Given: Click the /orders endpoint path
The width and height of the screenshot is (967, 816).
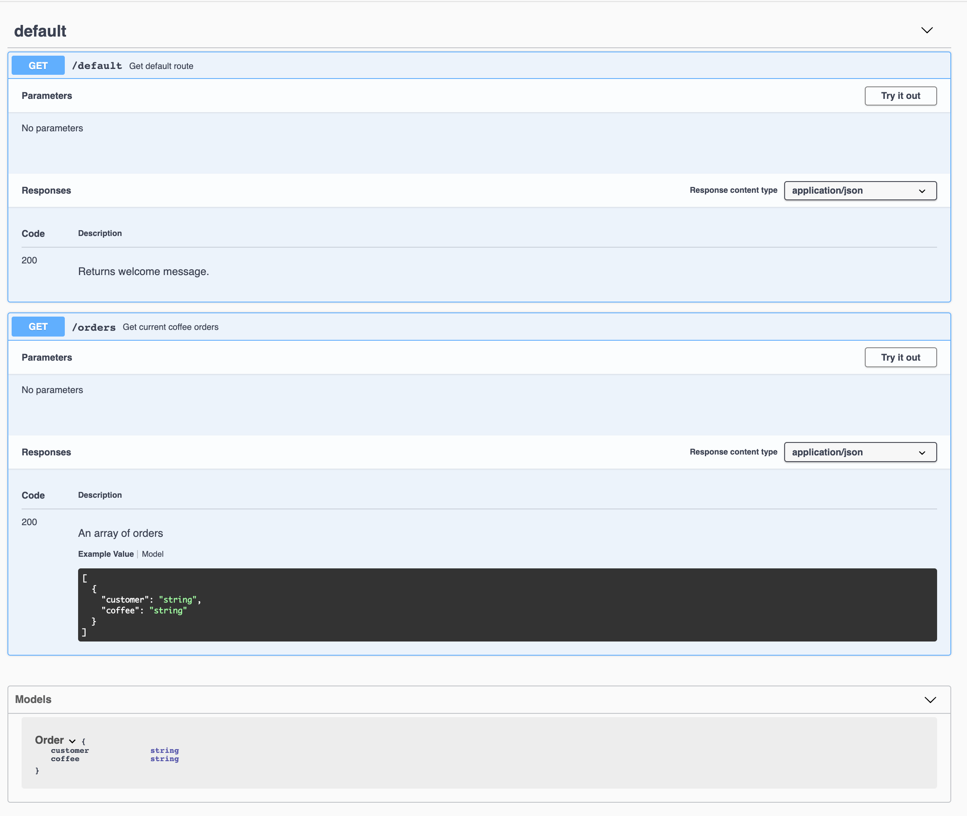Looking at the screenshot, I should tap(94, 327).
